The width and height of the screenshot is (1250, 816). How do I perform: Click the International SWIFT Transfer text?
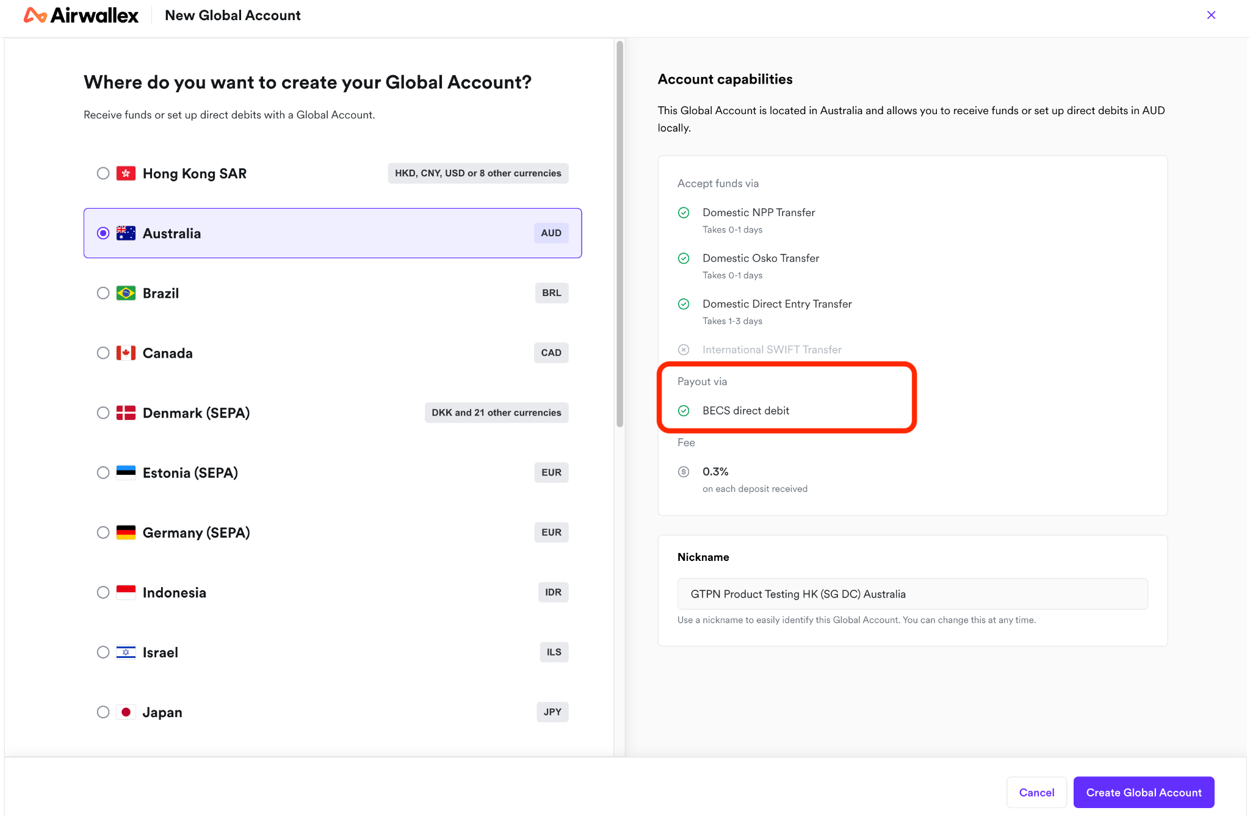772,350
